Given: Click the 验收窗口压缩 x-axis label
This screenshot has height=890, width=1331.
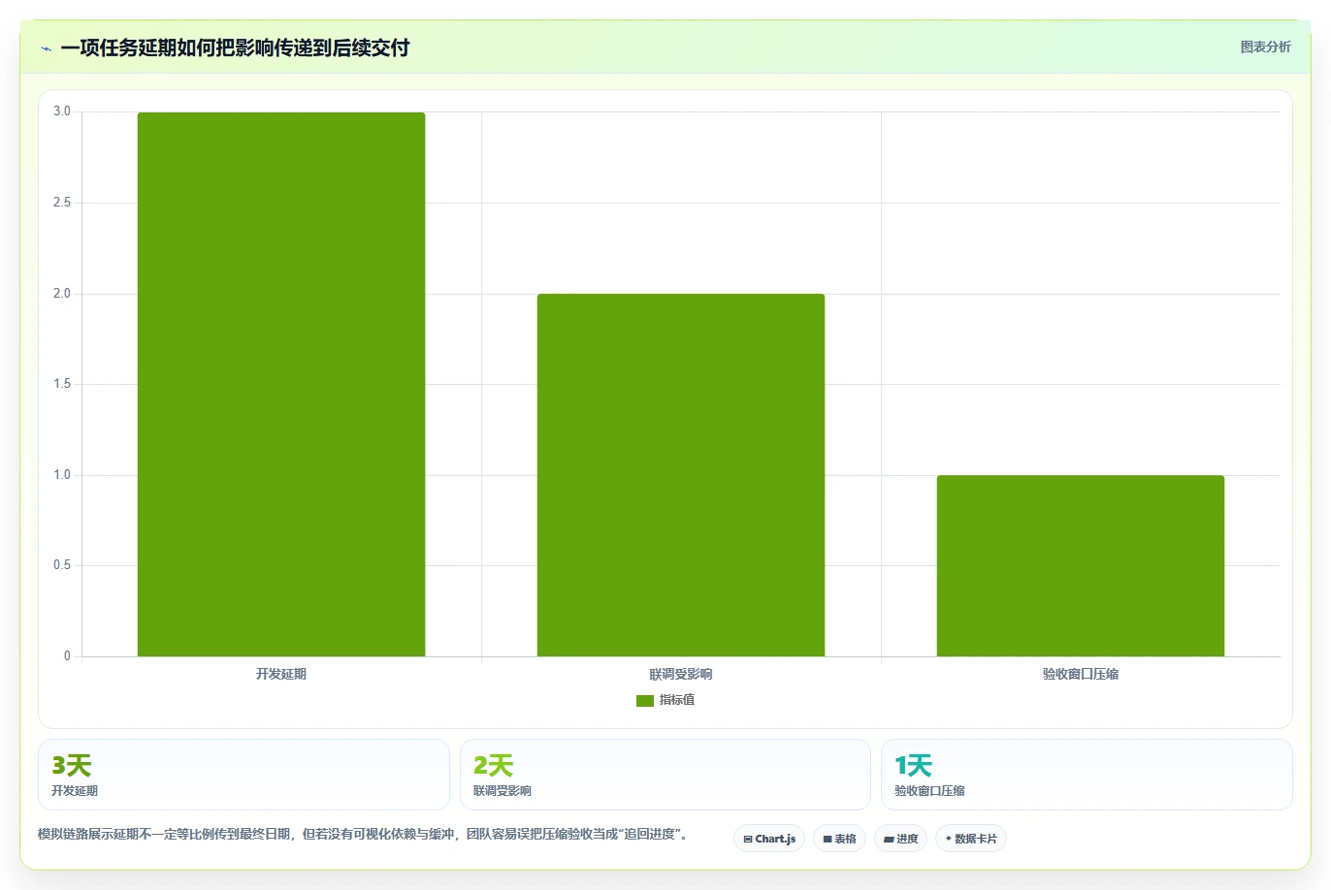Looking at the screenshot, I should [1081, 674].
